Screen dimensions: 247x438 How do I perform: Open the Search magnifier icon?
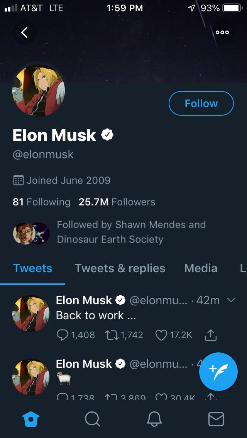click(x=92, y=419)
